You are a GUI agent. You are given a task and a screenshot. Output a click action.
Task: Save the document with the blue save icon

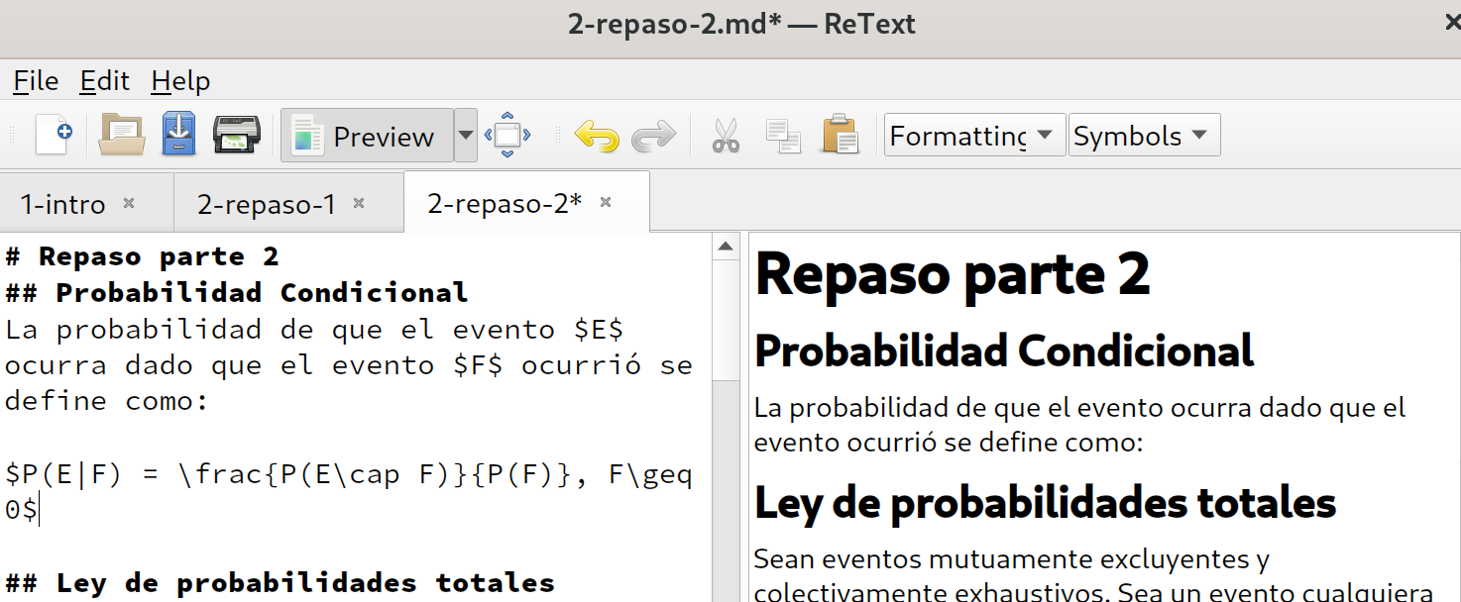click(x=178, y=135)
